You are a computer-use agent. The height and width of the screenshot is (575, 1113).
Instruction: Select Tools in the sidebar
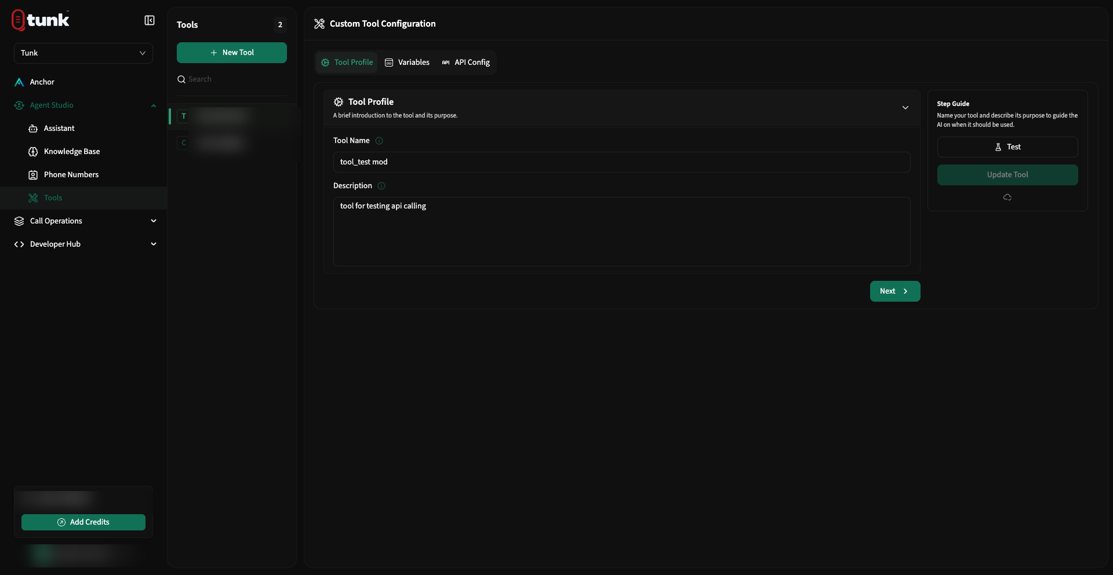[83, 198]
